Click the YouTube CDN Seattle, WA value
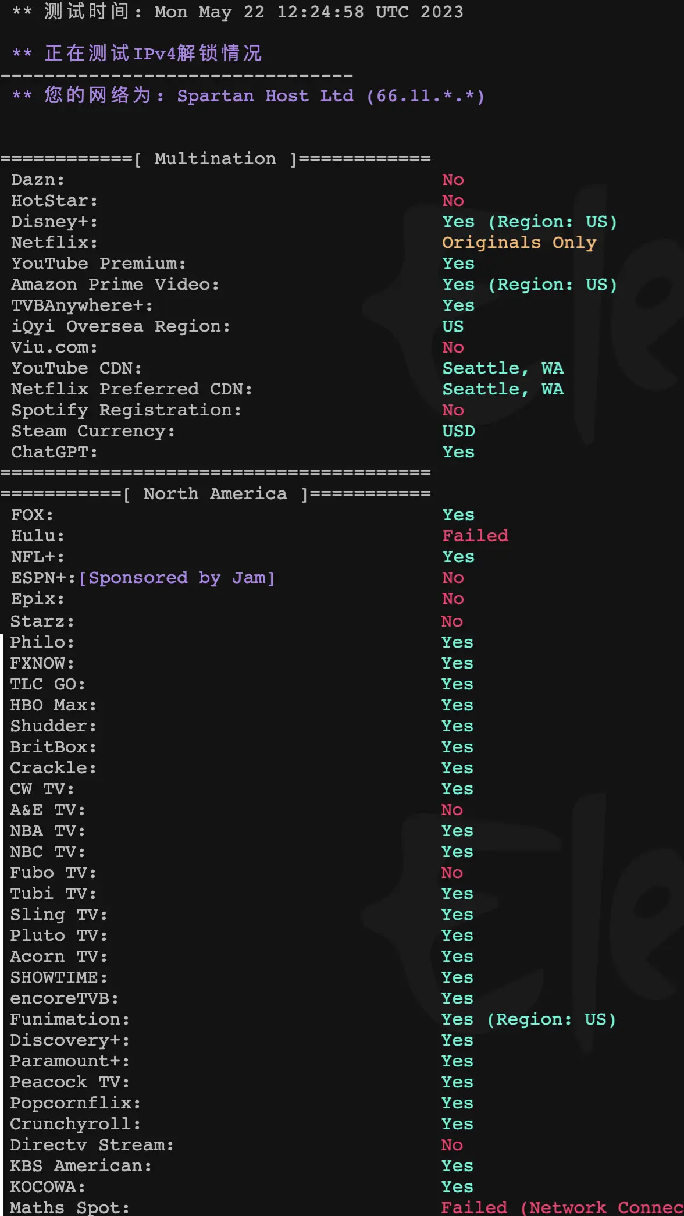 pyautogui.click(x=503, y=368)
